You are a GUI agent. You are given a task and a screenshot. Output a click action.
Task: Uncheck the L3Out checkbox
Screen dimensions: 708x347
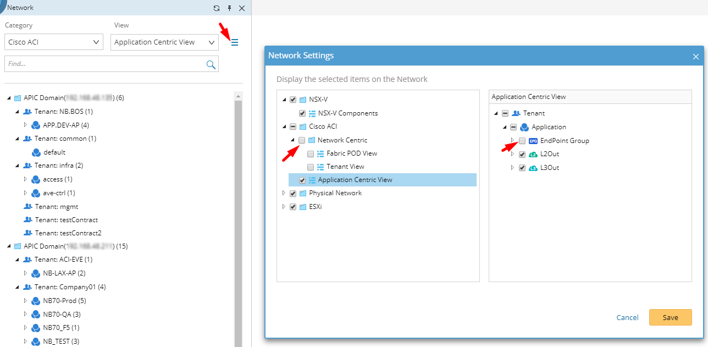[522, 168]
